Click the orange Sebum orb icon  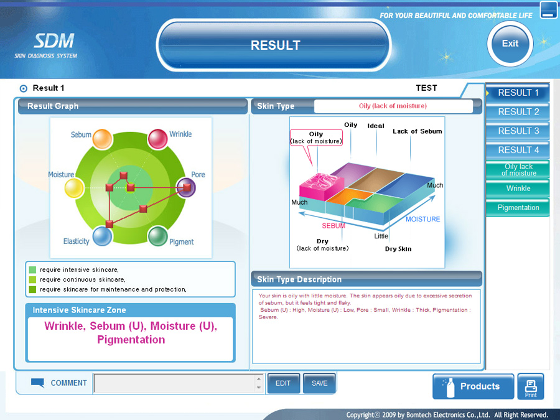tap(101, 139)
